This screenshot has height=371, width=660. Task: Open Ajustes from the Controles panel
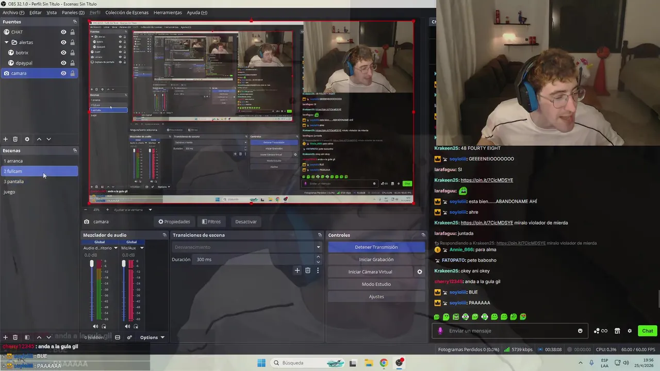click(x=376, y=296)
